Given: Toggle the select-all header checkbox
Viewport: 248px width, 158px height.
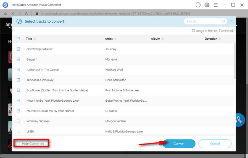Looking at the screenshot, I should tap(18, 39).
